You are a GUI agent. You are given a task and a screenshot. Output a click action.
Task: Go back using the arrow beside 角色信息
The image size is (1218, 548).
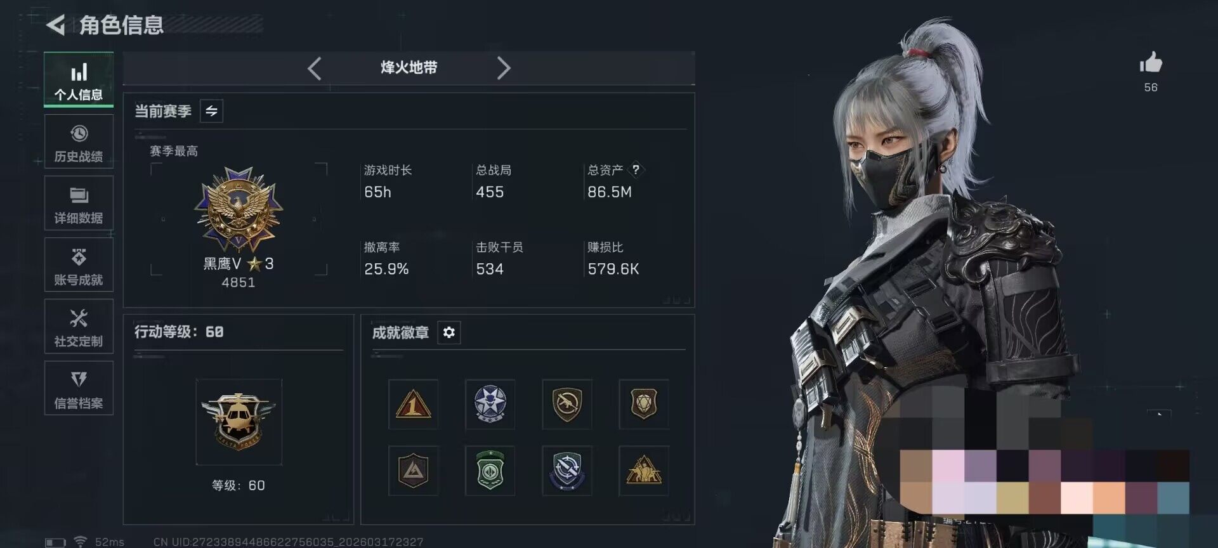click(56, 25)
